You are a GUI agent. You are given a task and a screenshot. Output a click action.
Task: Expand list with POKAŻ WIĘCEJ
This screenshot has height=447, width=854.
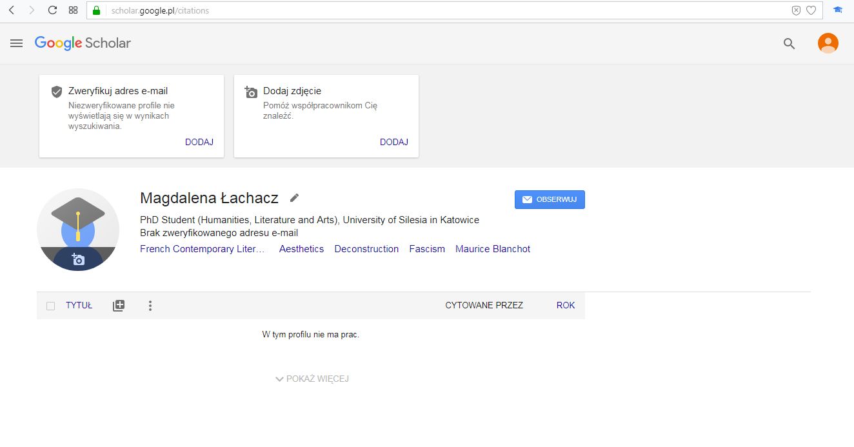click(x=312, y=379)
